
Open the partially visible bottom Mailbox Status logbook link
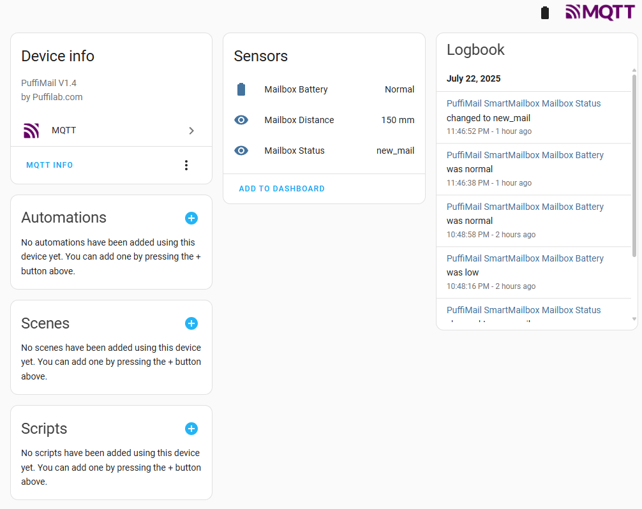click(x=523, y=310)
